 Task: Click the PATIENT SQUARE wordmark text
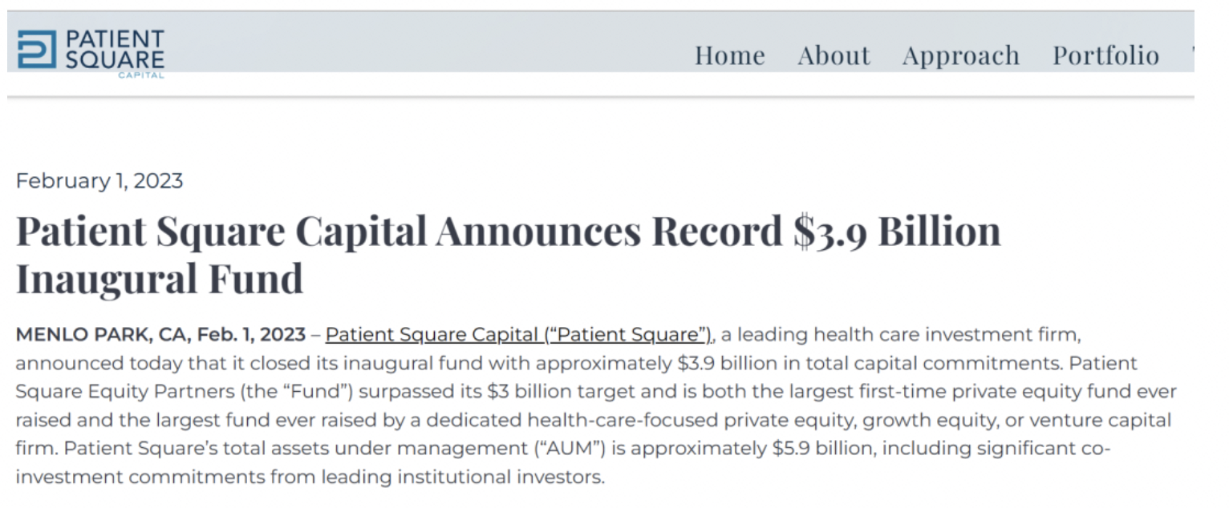115,49
